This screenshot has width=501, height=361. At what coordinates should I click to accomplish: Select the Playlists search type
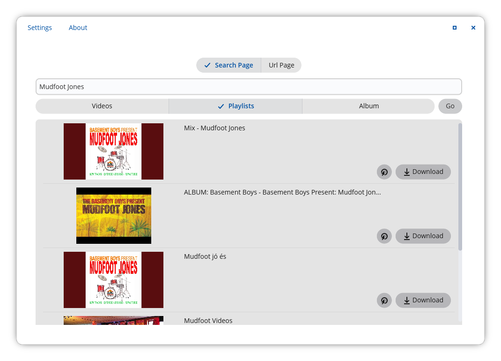[236, 106]
